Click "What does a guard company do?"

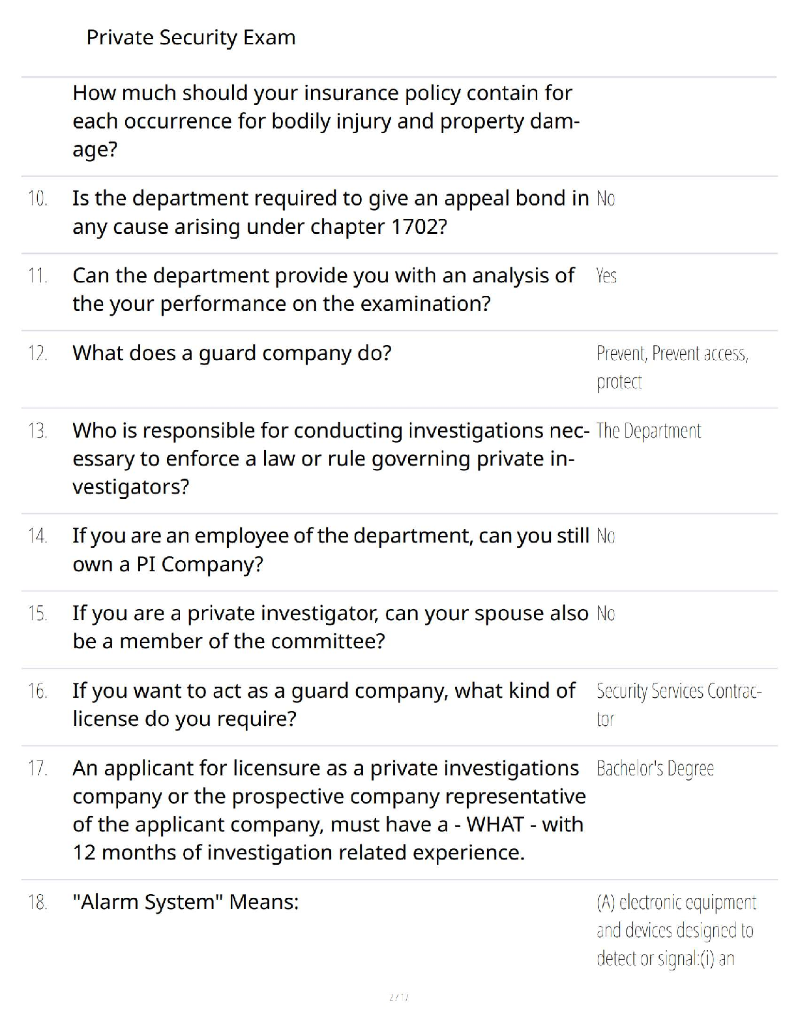tap(232, 353)
